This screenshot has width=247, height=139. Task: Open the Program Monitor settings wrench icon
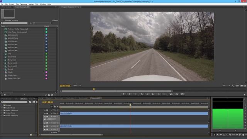(233, 86)
